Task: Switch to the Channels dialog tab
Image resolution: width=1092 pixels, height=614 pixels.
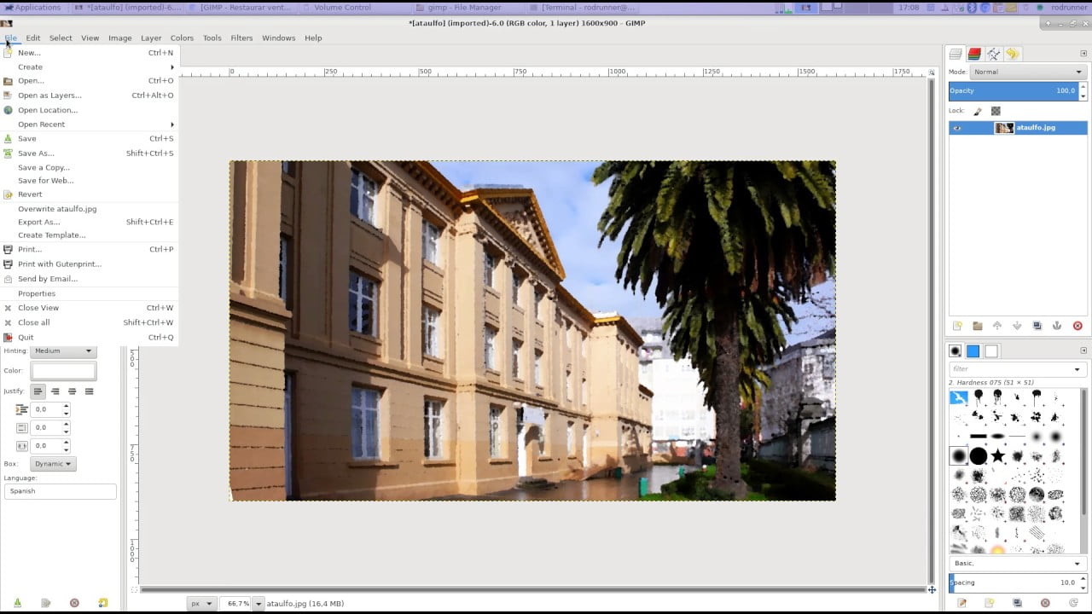Action: pyautogui.click(x=974, y=53)
